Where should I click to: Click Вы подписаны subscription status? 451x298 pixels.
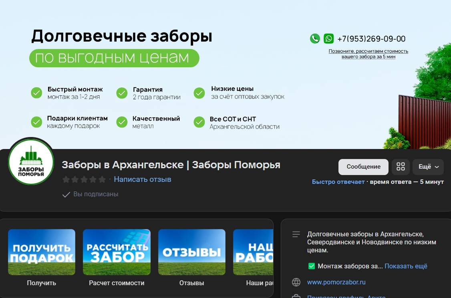pyautogui.click(x=96, y=194)
